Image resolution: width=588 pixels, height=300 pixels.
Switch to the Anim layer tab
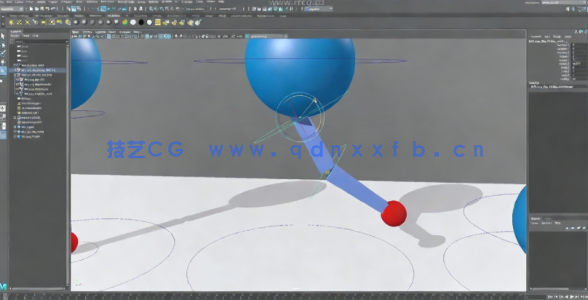pos(548,218)
